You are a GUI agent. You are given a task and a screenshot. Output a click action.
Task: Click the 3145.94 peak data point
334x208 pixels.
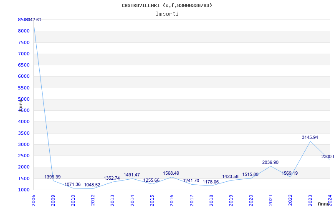tap(310, 137)
